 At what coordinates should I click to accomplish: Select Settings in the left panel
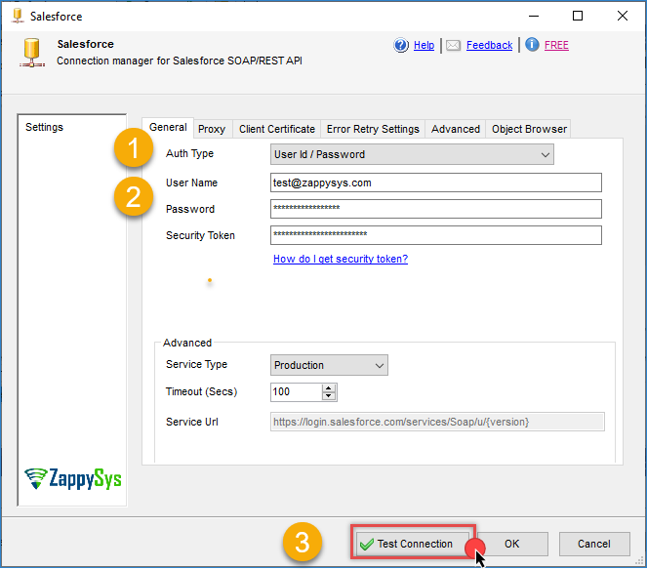(45, 127)
